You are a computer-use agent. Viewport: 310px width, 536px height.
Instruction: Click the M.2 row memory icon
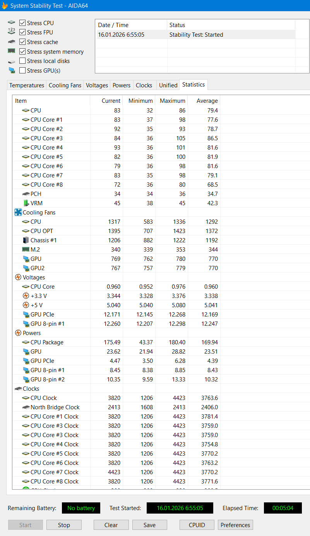[26, 249]
